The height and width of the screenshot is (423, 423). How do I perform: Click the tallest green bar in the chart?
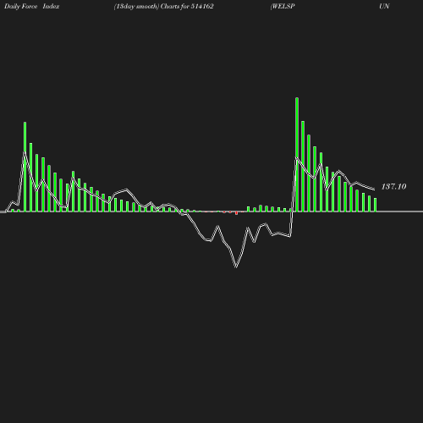[x=297, y=155]
